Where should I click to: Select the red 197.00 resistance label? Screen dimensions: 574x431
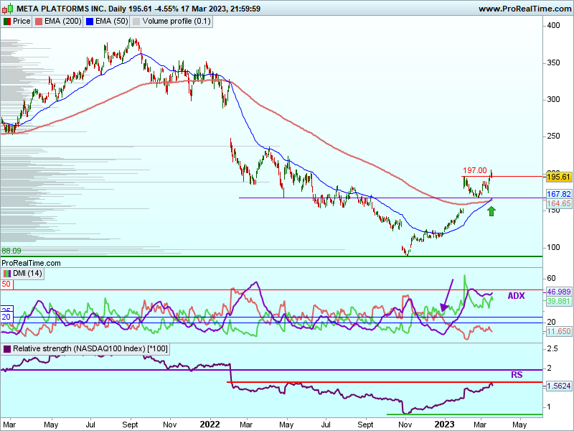click(475, 170)
